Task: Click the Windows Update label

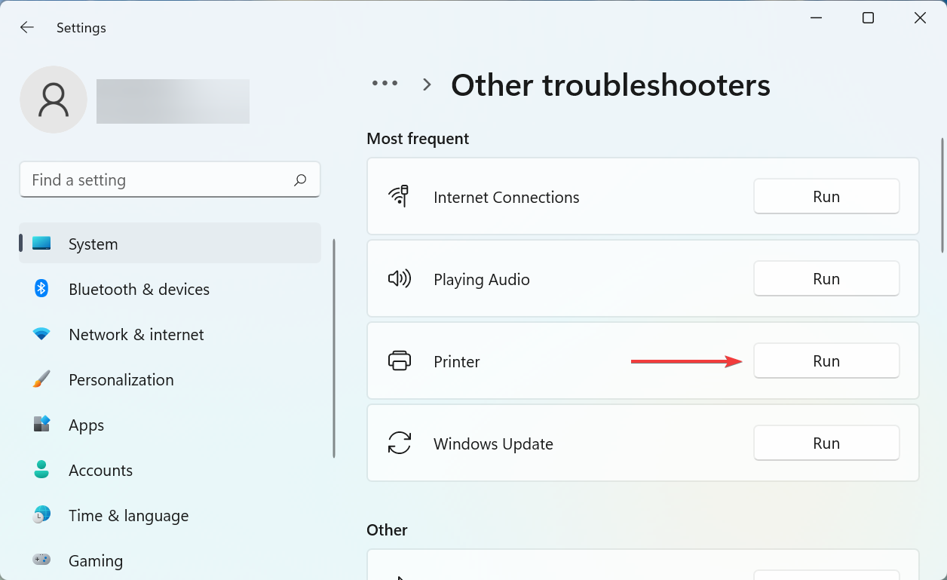Action: point(493,443)
